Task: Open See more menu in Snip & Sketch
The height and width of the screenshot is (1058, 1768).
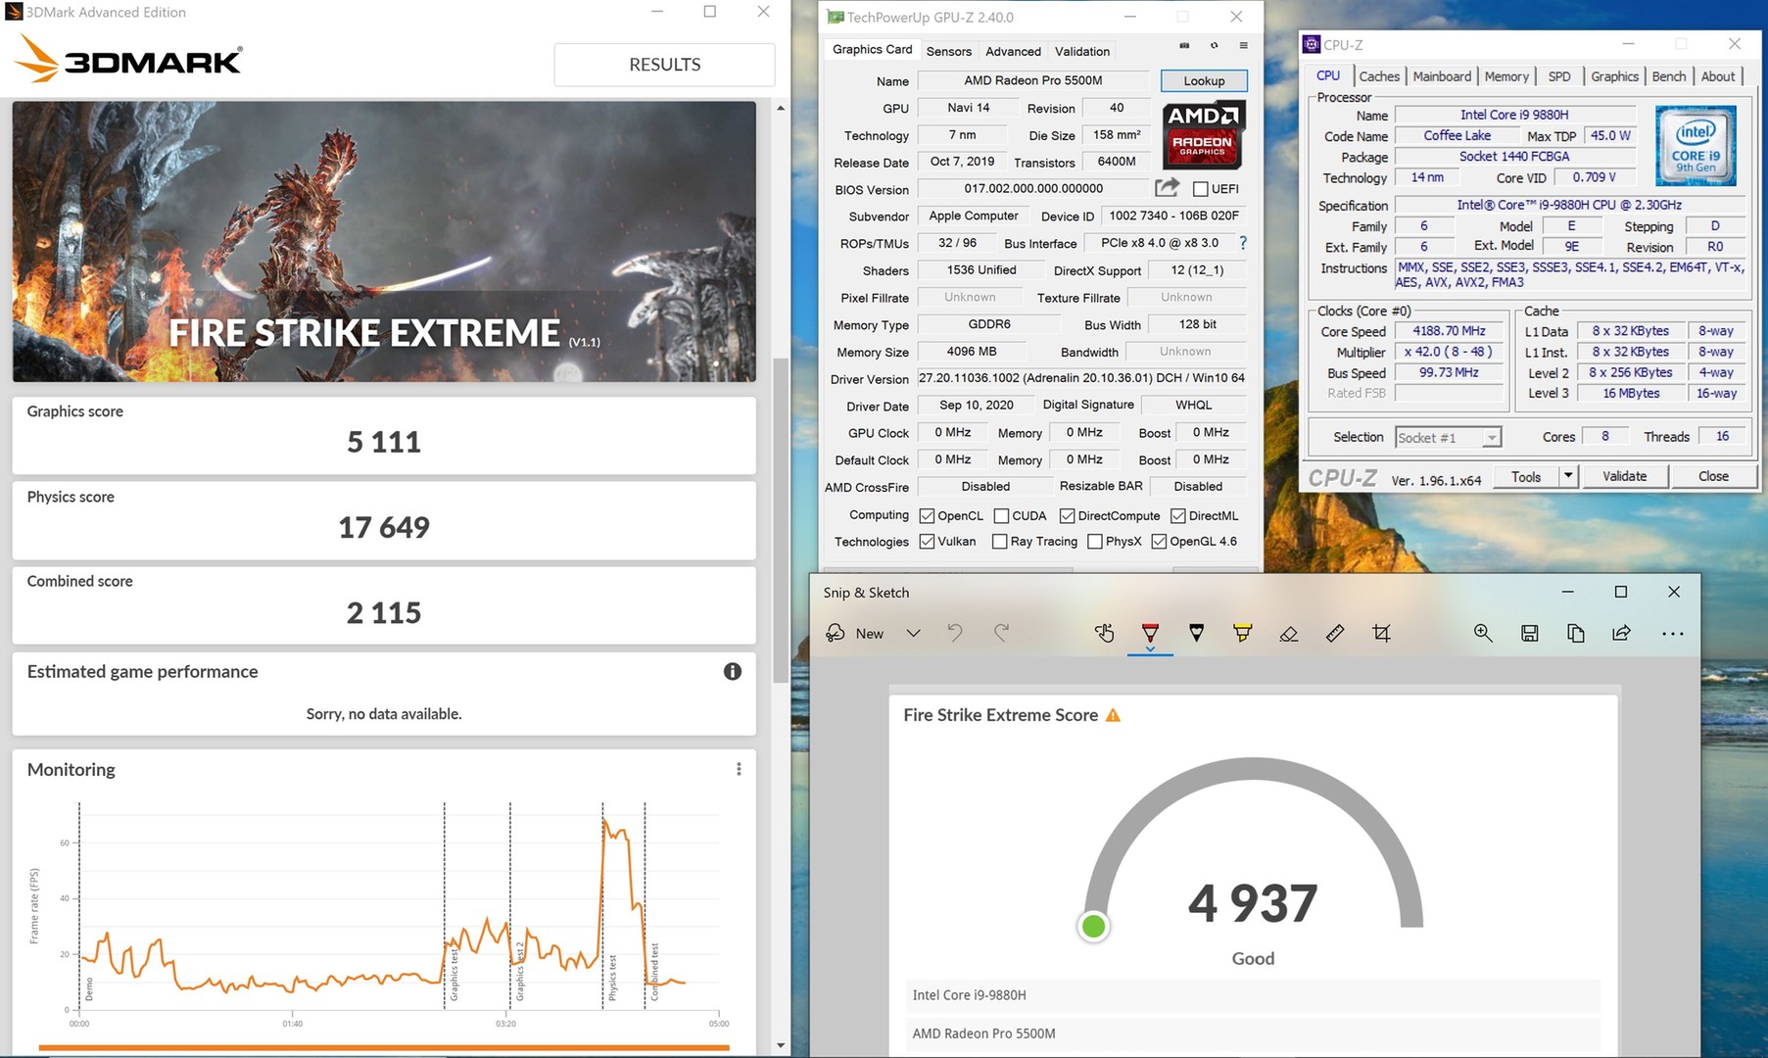Action: [1673, 634]
